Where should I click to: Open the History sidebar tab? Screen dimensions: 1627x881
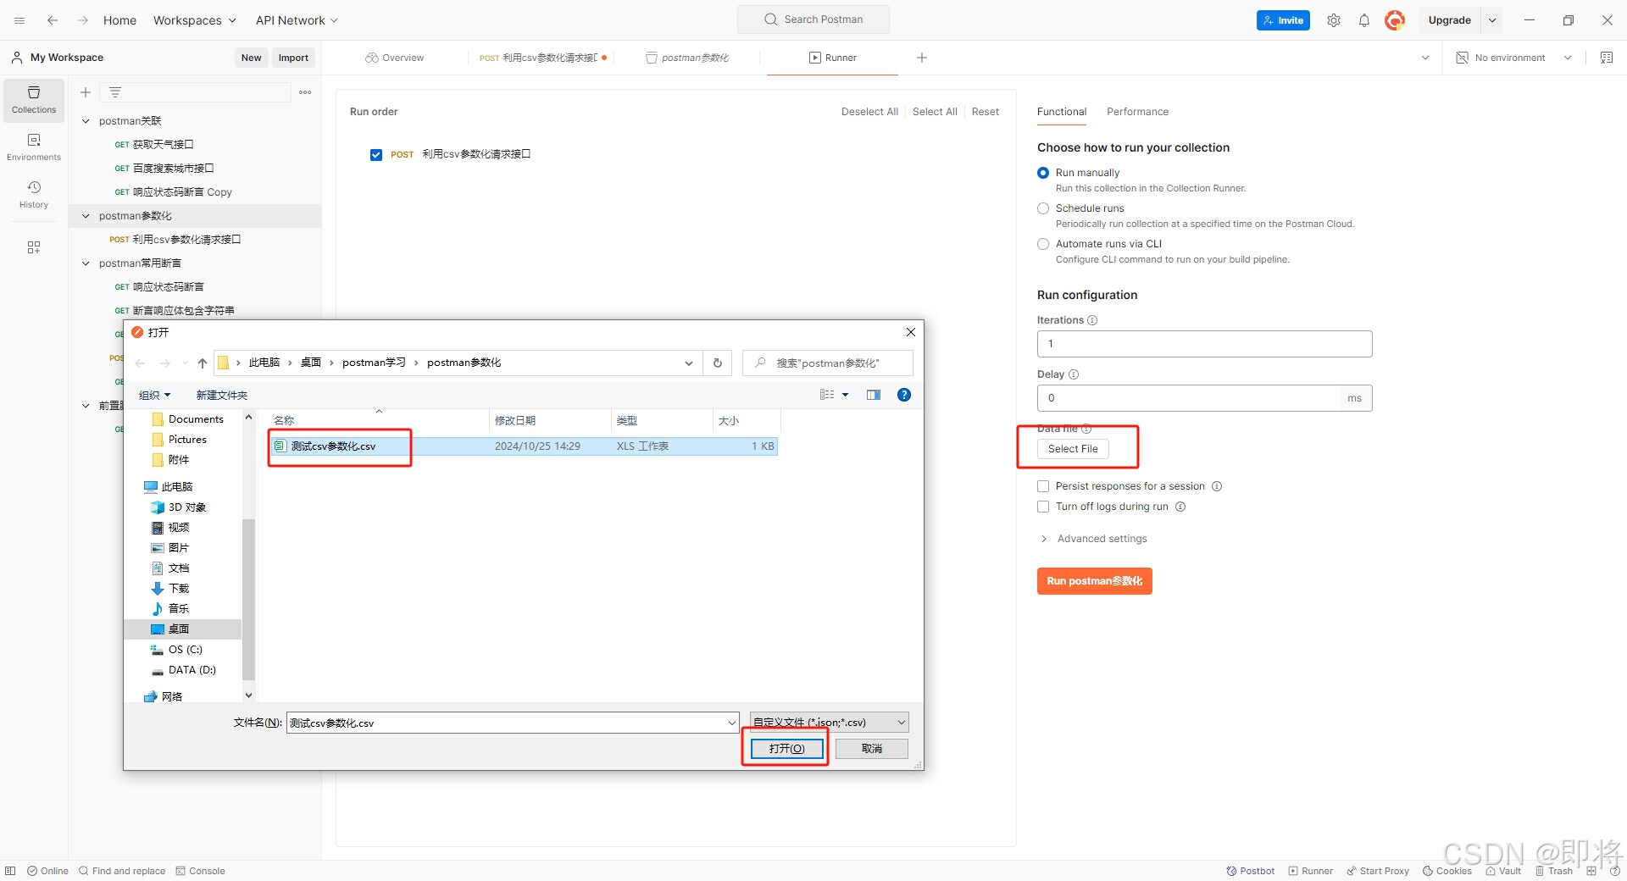point(34,195)
